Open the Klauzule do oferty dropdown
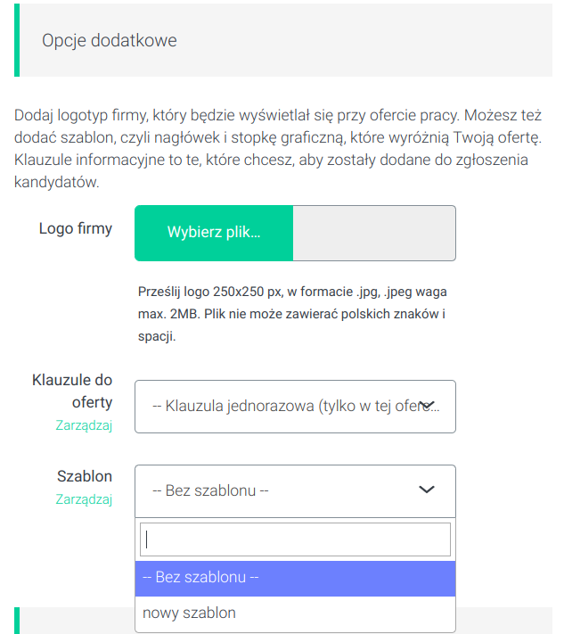 click(x=285, y=407)
